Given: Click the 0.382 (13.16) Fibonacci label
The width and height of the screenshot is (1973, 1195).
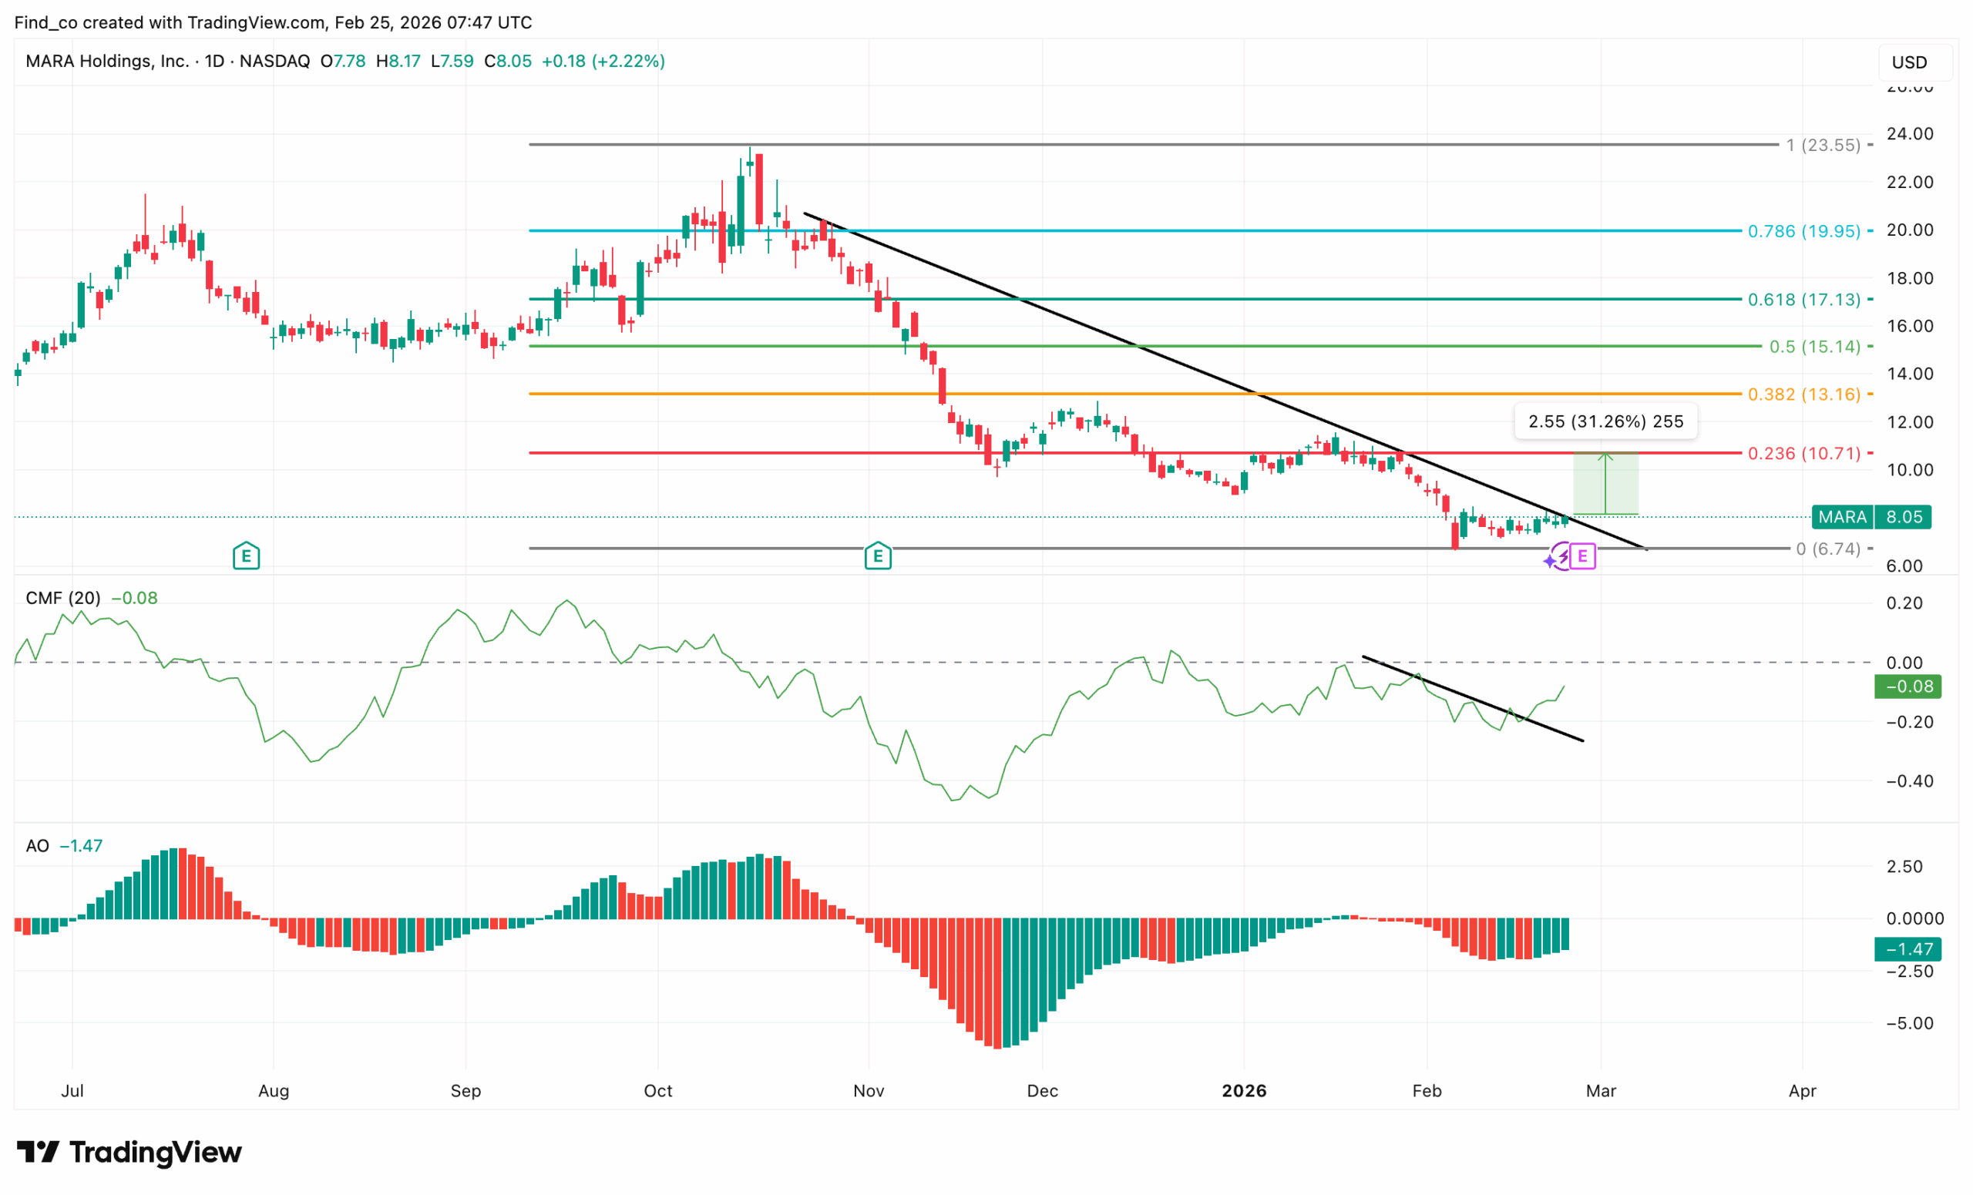Looking at the screenshot, I should (1804, 394).
